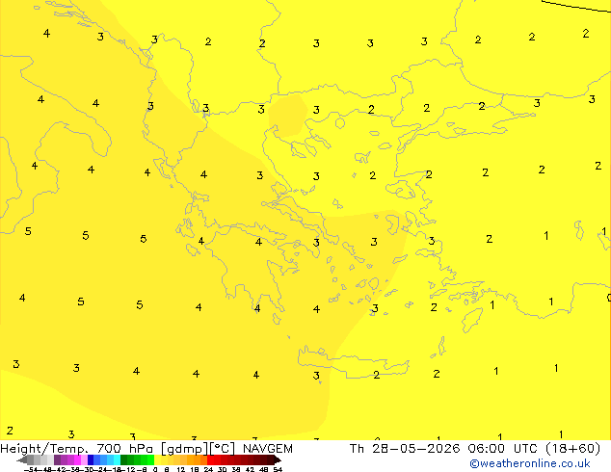Click the bright red legend swatch above 24
Image resolution: width=611 pixels, height=472 pixels.
[x=210, y=459]
